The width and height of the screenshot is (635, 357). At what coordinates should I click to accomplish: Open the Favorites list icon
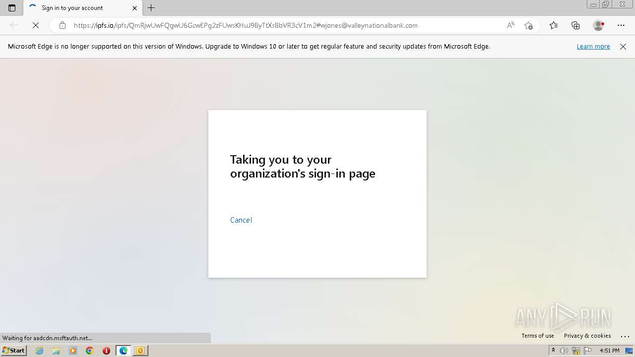pyautogui.click(x=554, y=25)
